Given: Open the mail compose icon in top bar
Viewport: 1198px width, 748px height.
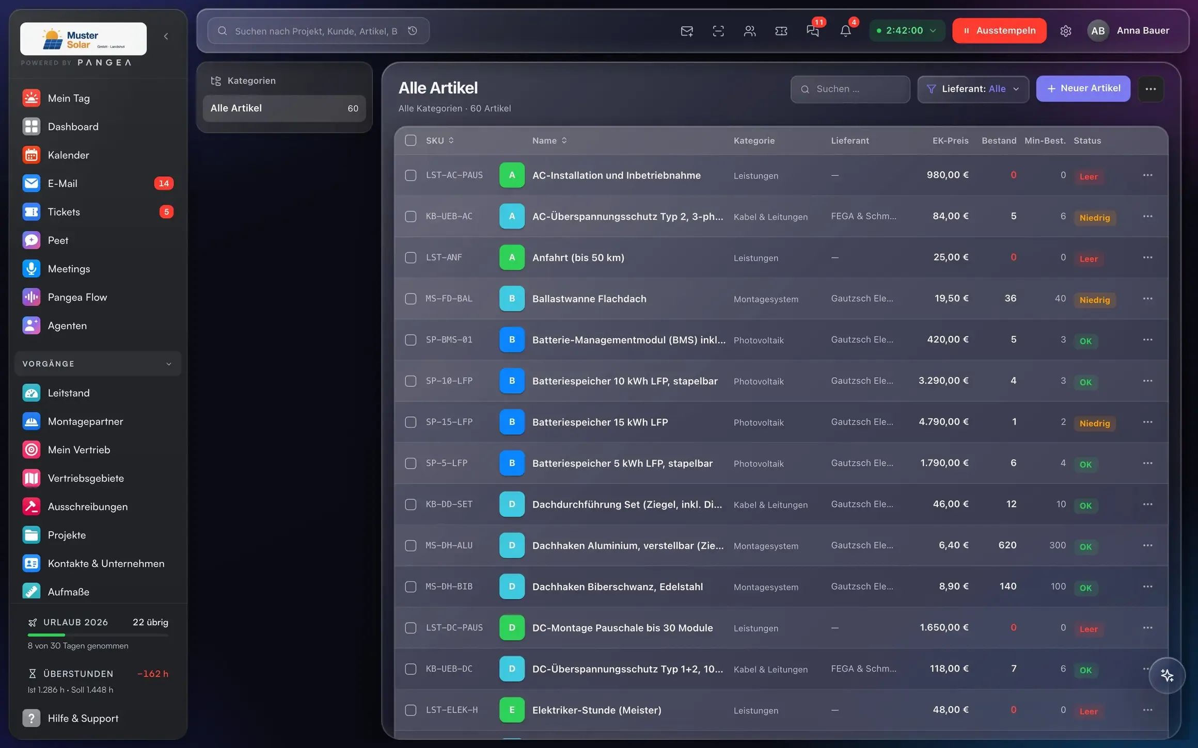Looking at the screenshot, I should 687,31.
